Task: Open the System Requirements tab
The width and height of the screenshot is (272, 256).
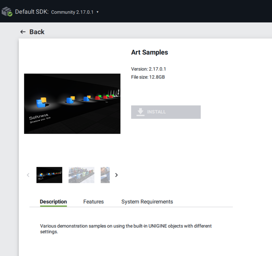Action: tap(147, 202)
